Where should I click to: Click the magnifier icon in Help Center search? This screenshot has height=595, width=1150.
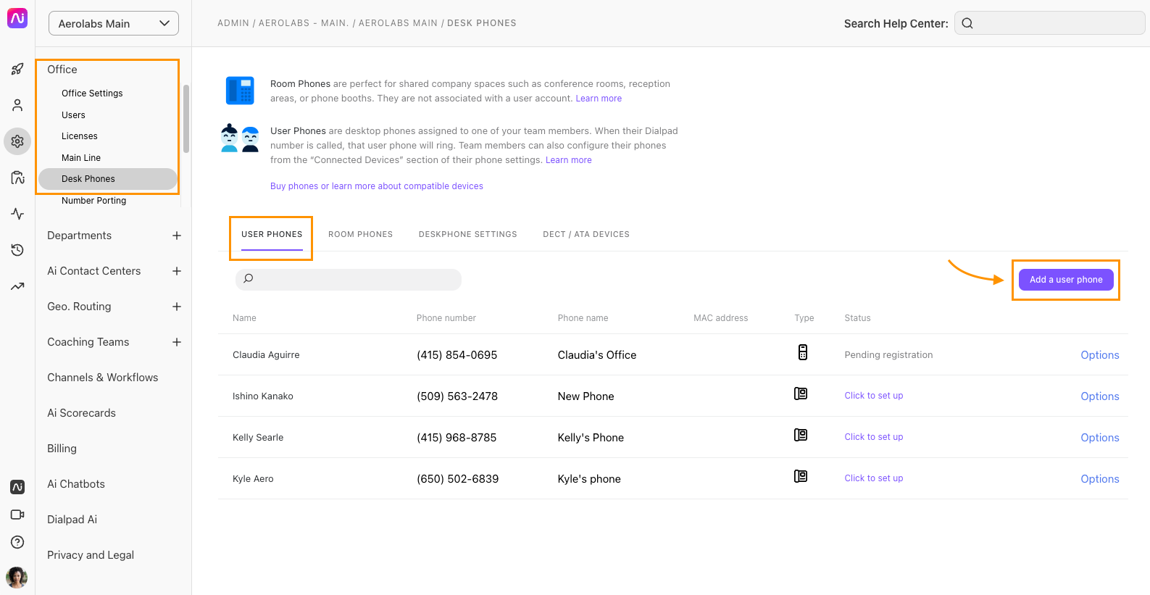pyautogui.click(x=967, y=23)
